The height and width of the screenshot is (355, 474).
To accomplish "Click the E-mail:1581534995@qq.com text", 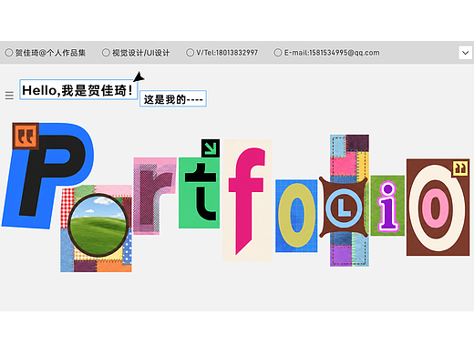I will coord(332,53).
